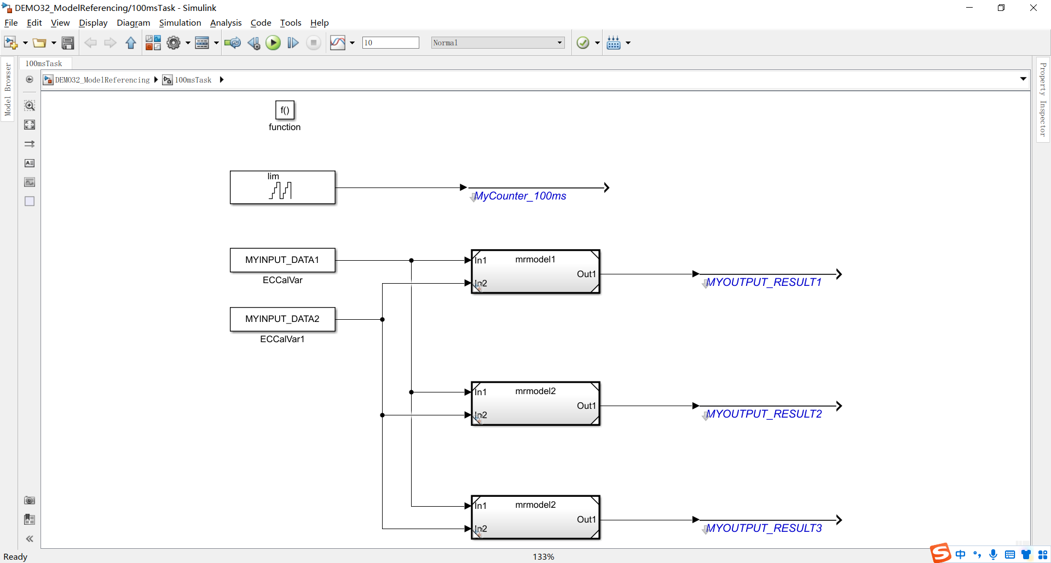Open the Tools menu

pyautogui.click(x=291, y=22)
